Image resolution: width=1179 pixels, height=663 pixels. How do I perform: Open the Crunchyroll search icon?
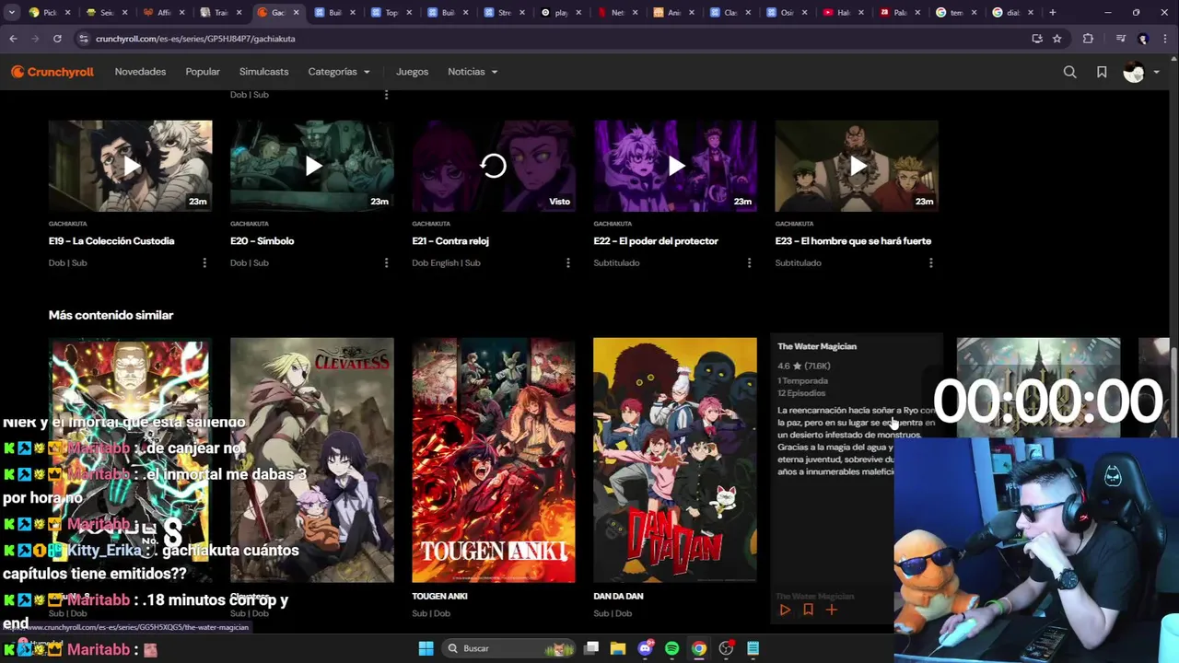pyautogui.click(x=1069, y=72)
